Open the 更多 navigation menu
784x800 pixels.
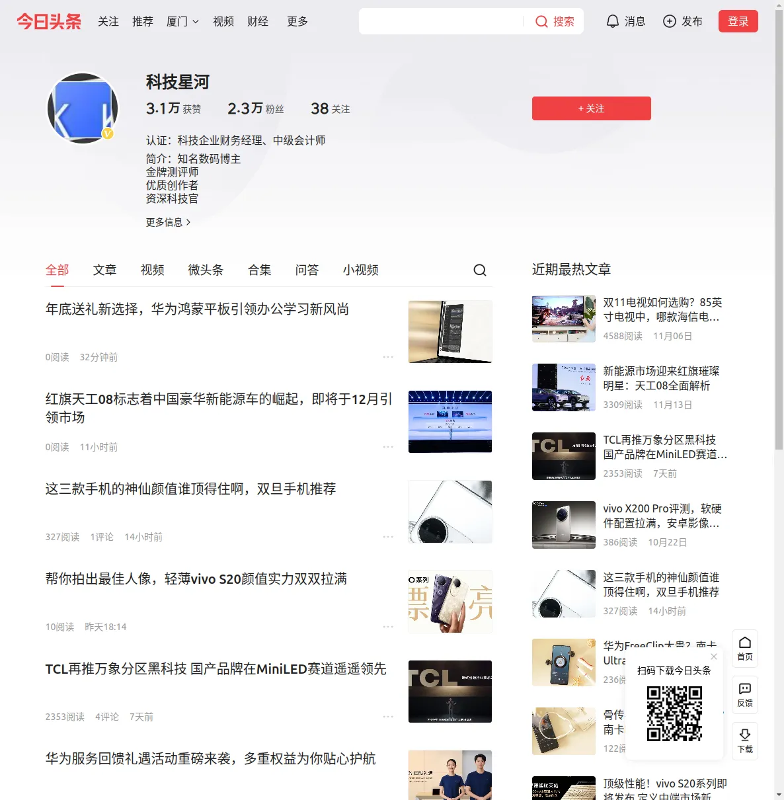pos(297,21)
